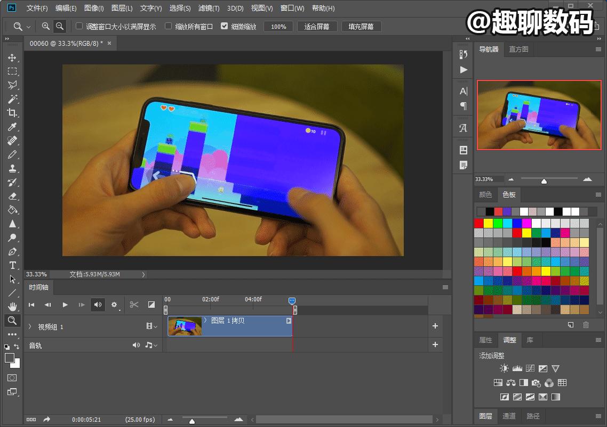The width and height of the screenshot is (607, 427).
Task: Click the 填充屏幕 button
Action: click(361, 27)
